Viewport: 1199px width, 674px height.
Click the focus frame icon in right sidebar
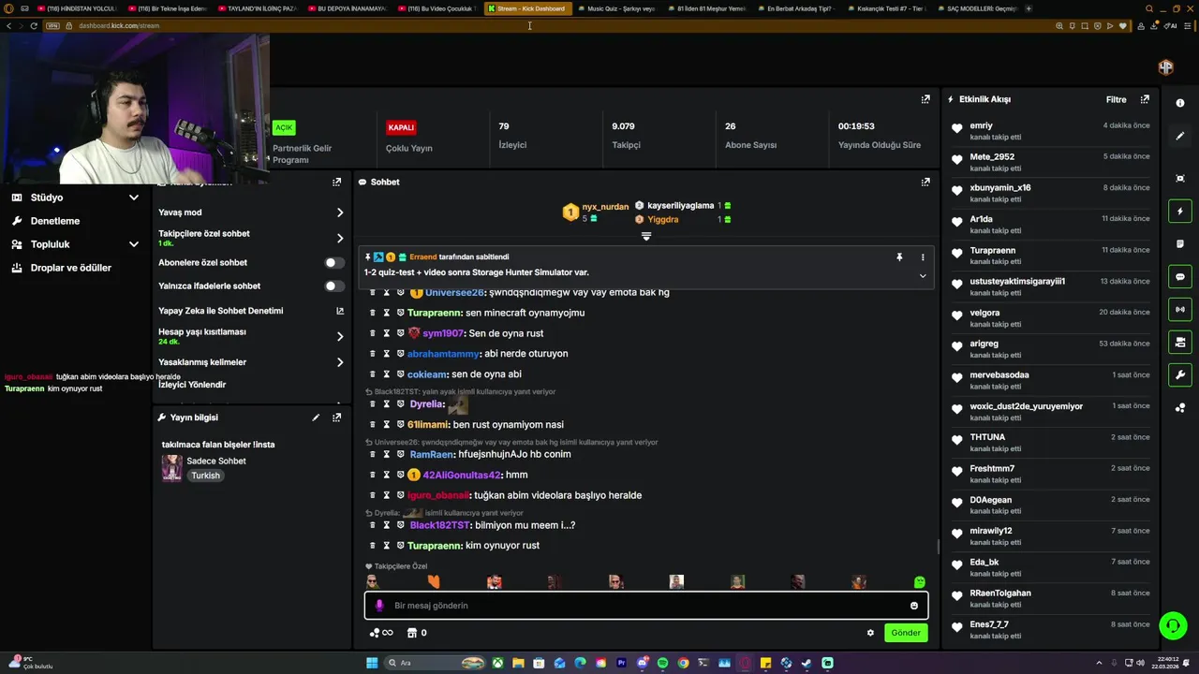point(1180,178)
